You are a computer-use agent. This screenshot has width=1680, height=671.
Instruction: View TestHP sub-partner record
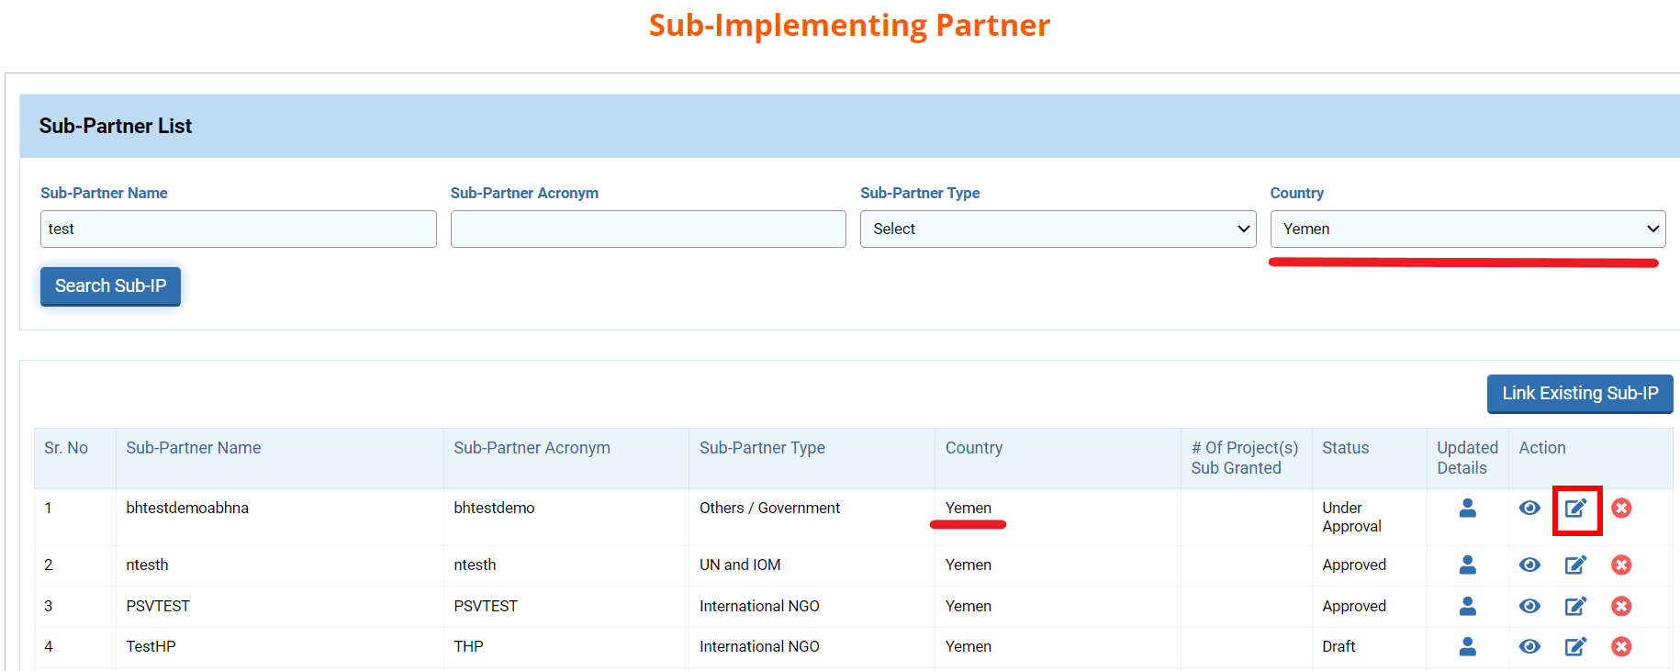pos(1529,646)
